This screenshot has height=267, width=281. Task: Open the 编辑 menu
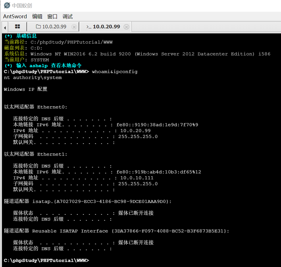(37, 17)
